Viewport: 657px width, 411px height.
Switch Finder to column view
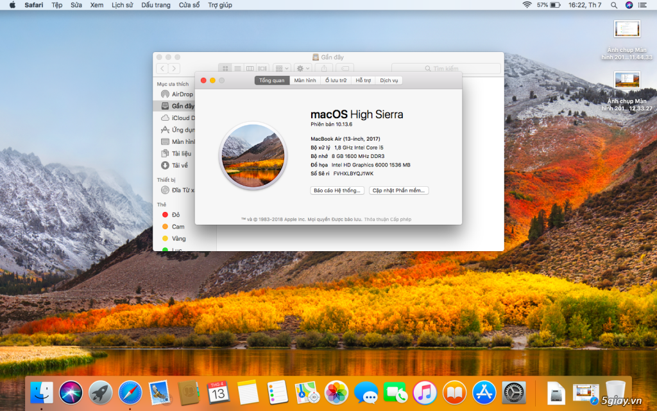pyautogui.click(x=250, y=68)
